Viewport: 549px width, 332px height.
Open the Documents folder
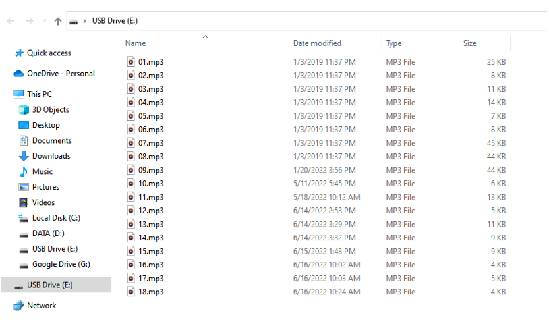click(x=52, y=140)
